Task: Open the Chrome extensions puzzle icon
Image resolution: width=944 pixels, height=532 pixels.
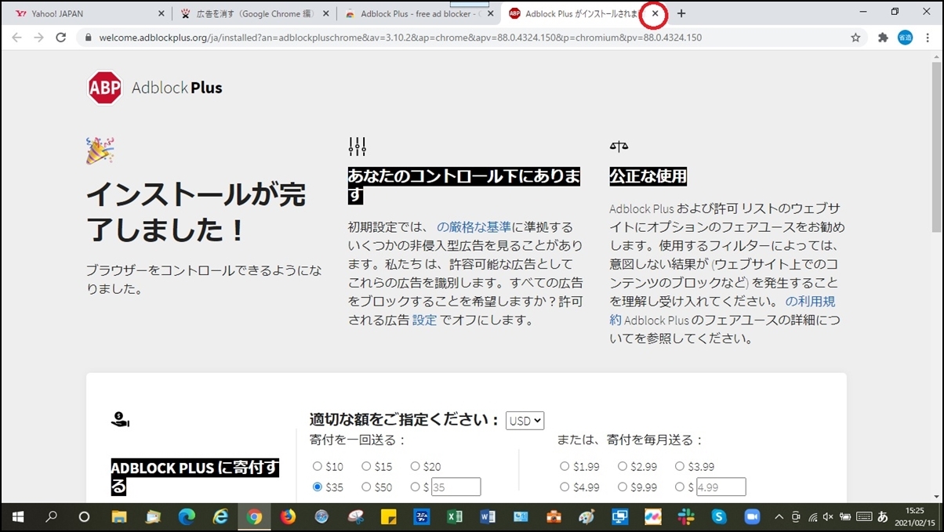Action: (x=883, y=38)
